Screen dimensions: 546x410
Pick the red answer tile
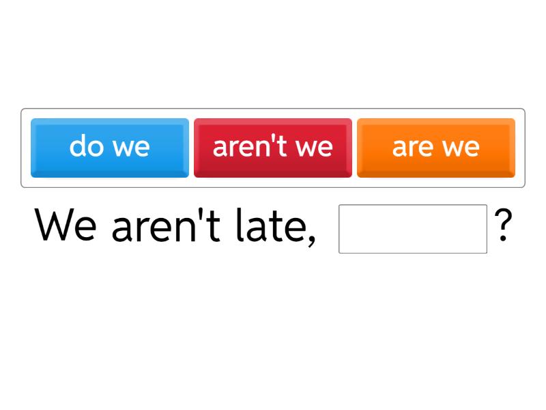point(273,148)
